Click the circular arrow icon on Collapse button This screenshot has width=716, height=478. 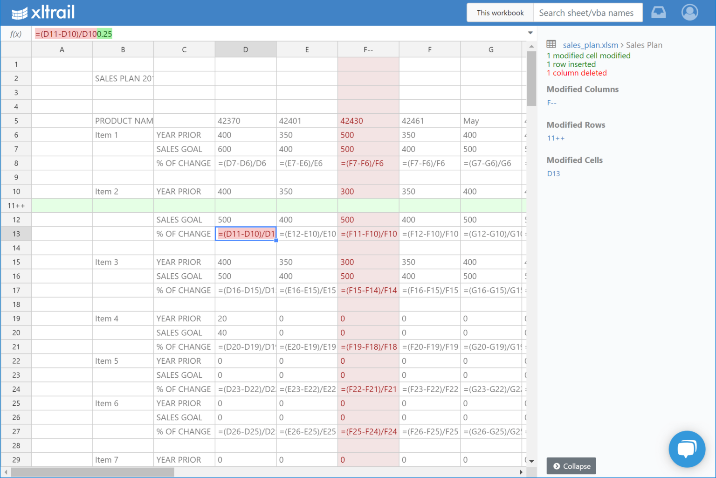558,466
